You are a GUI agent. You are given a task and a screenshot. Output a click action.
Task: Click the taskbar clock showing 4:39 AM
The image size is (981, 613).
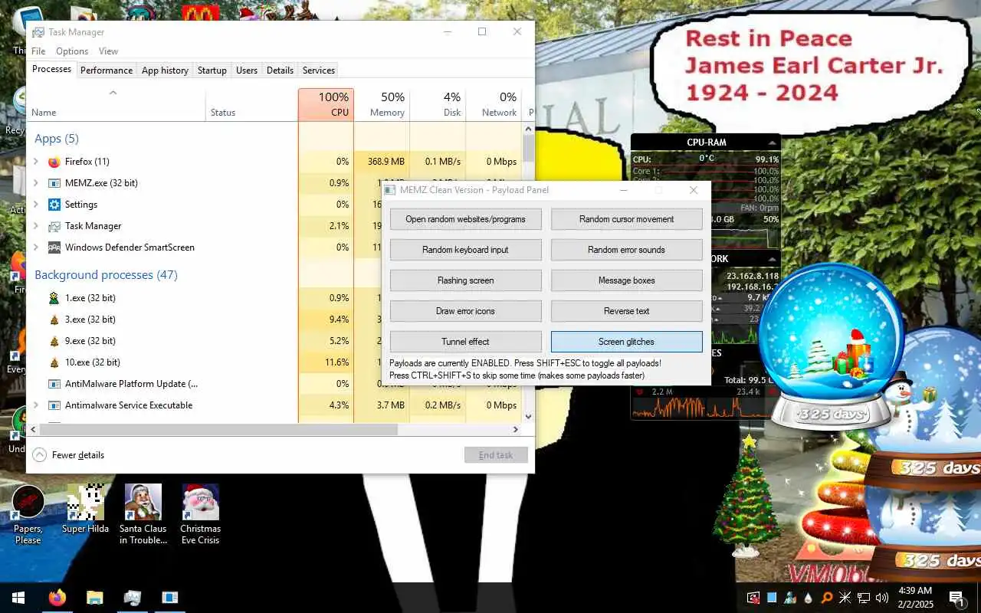[915, 598]
